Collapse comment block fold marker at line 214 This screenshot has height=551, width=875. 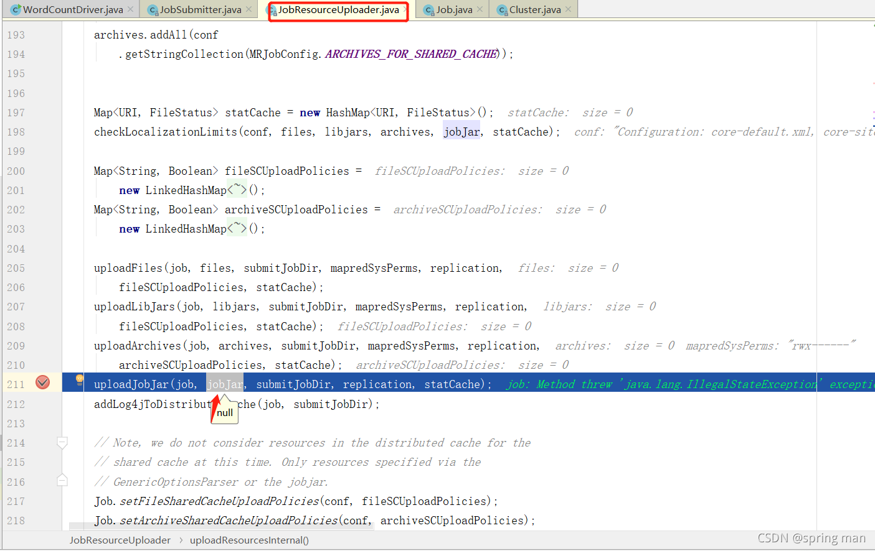[x=62, y=443]
